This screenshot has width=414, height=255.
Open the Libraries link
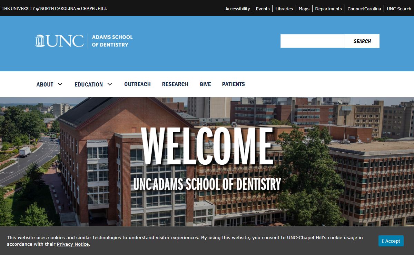tap(284, 9)
